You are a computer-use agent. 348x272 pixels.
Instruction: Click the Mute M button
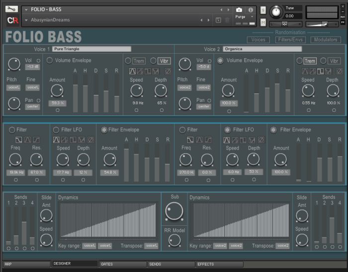coord(263,22)
